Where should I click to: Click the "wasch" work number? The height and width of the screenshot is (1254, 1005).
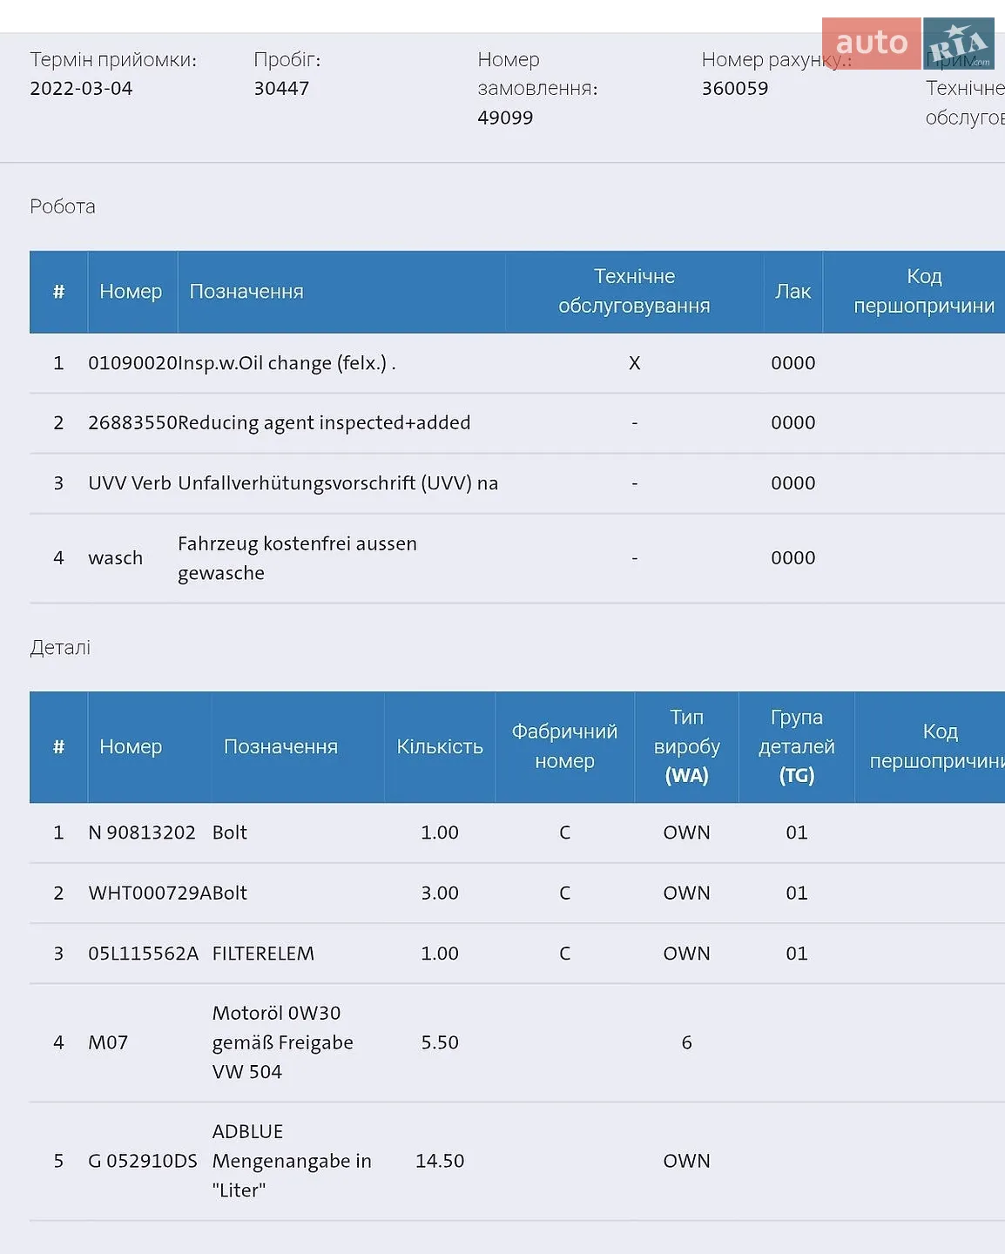[x=115, y=558]
